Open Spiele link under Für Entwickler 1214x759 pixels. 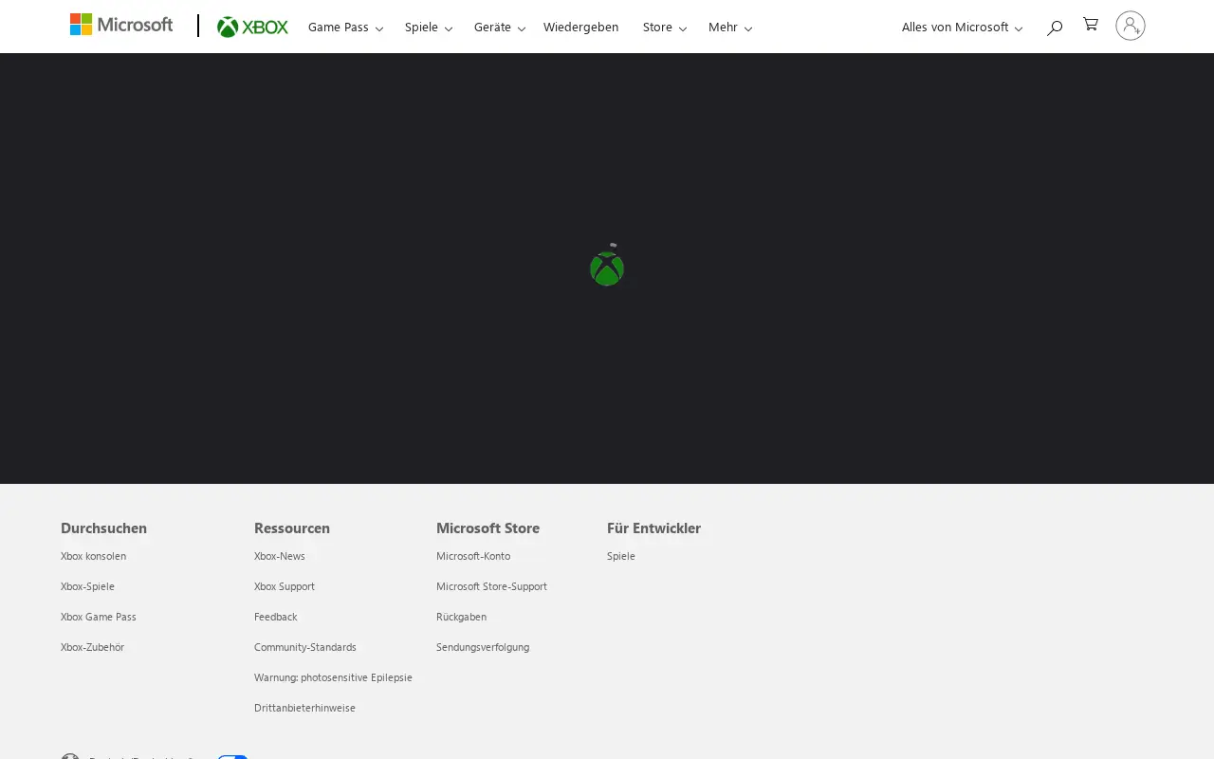click(621, 556)
